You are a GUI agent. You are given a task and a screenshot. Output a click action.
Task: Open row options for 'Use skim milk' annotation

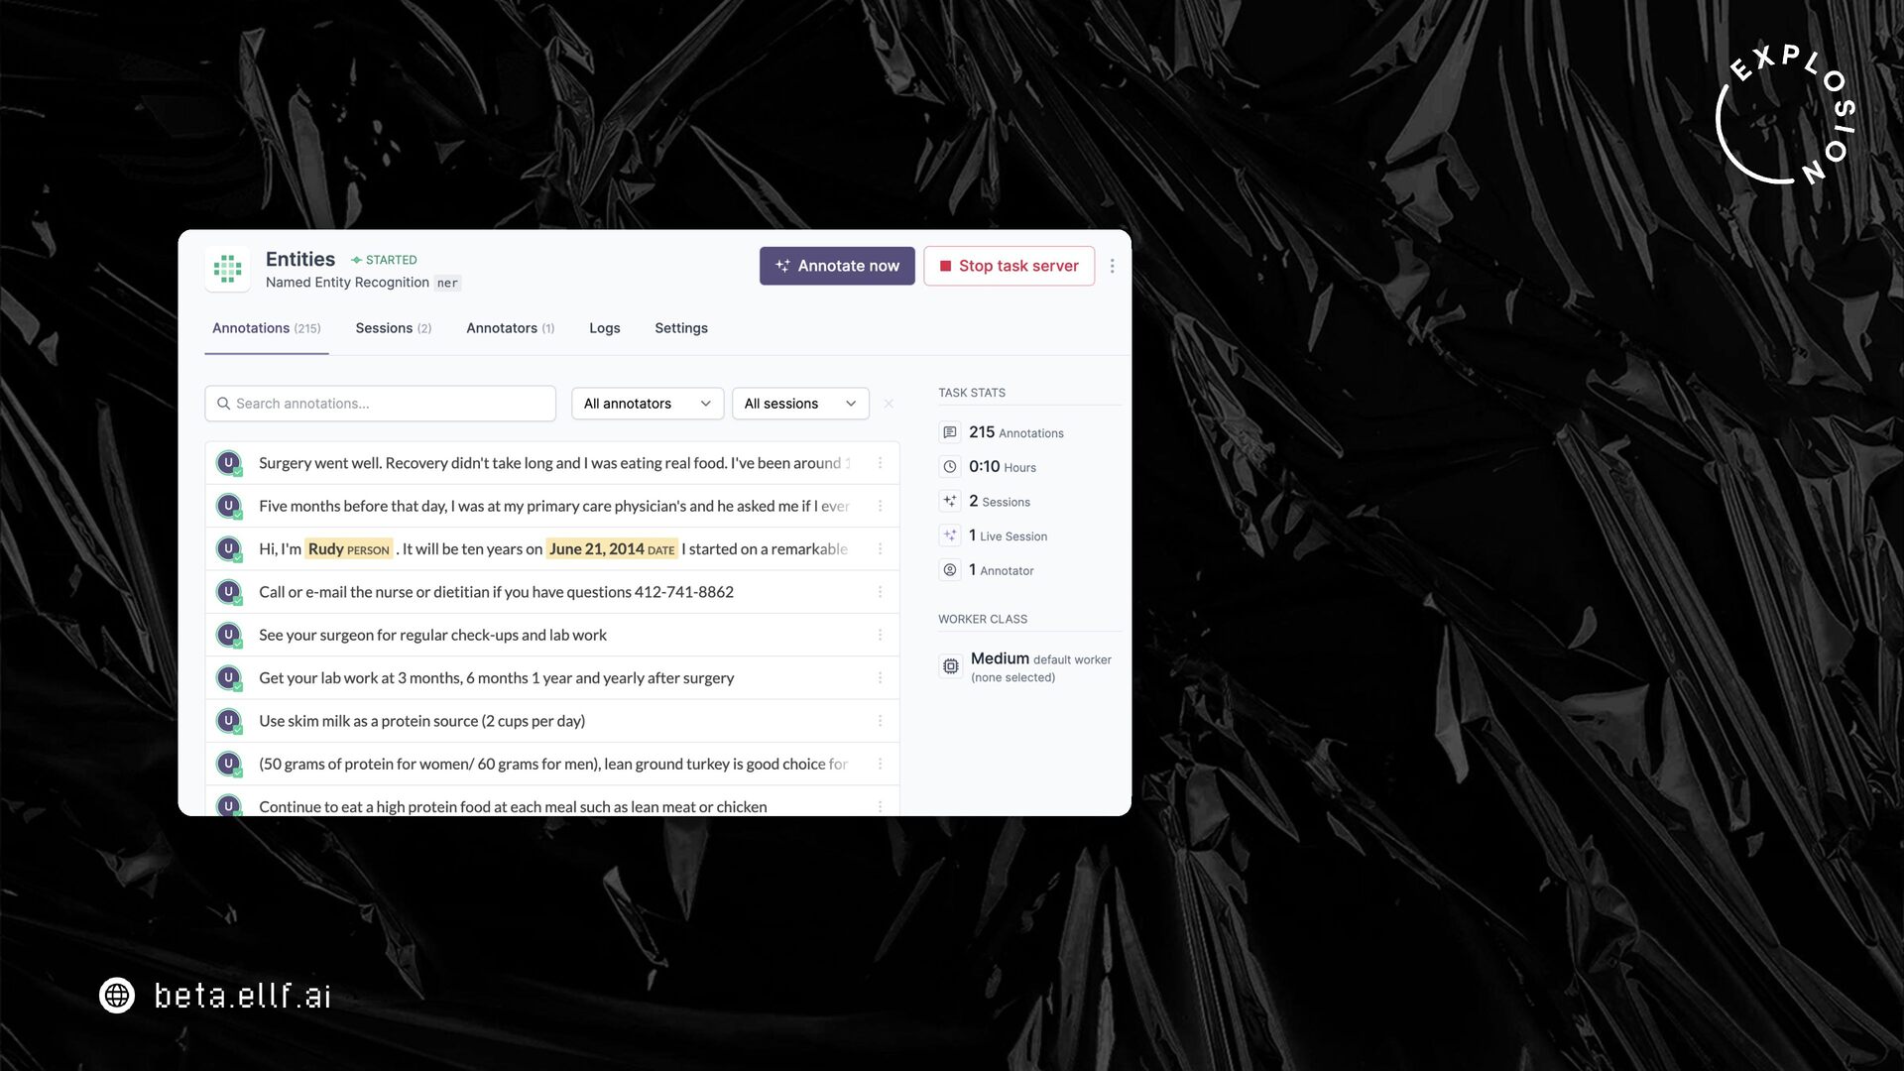tap(880, 721)
